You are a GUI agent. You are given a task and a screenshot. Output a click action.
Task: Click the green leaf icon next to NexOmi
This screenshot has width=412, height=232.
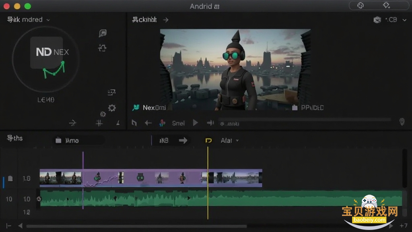136,107
